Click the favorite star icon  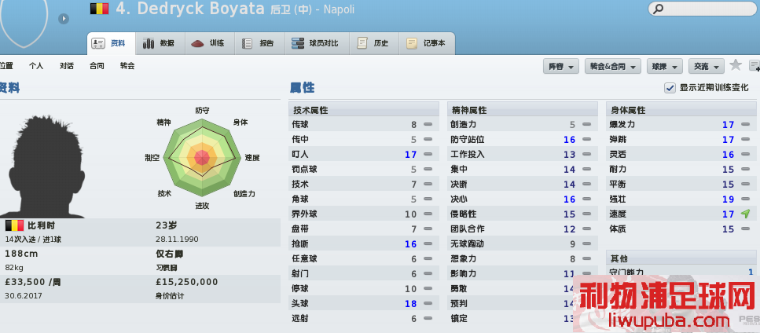point(736,65)
